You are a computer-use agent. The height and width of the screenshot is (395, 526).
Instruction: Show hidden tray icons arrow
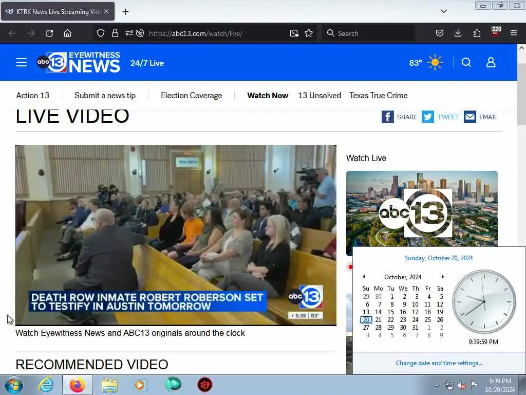[x=437, y=385]
